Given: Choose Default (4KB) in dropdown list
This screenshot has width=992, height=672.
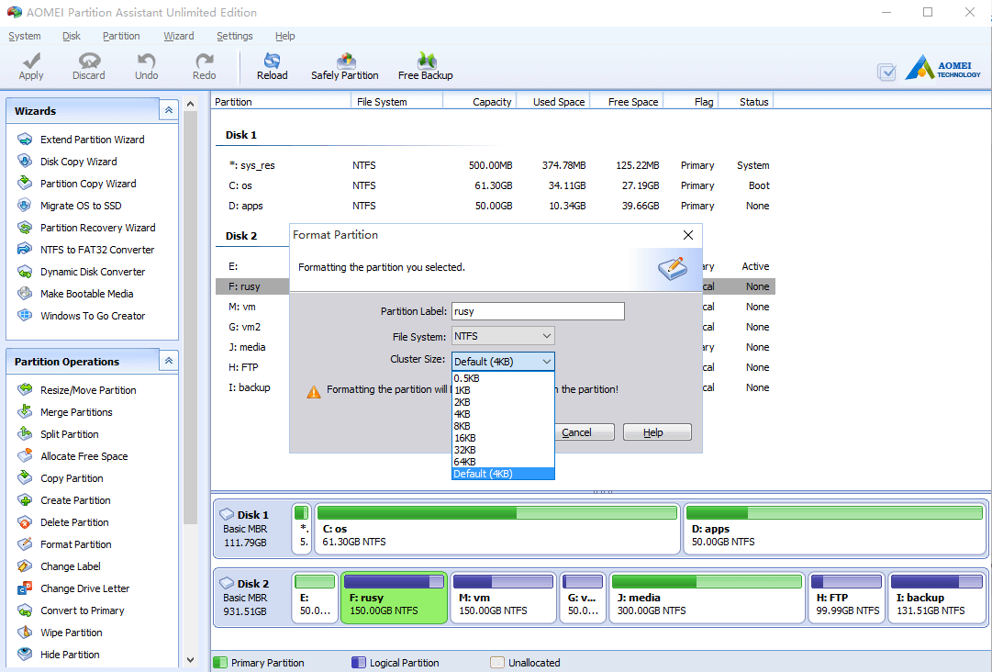Looking at the screenshot, I should click(503, 474).
